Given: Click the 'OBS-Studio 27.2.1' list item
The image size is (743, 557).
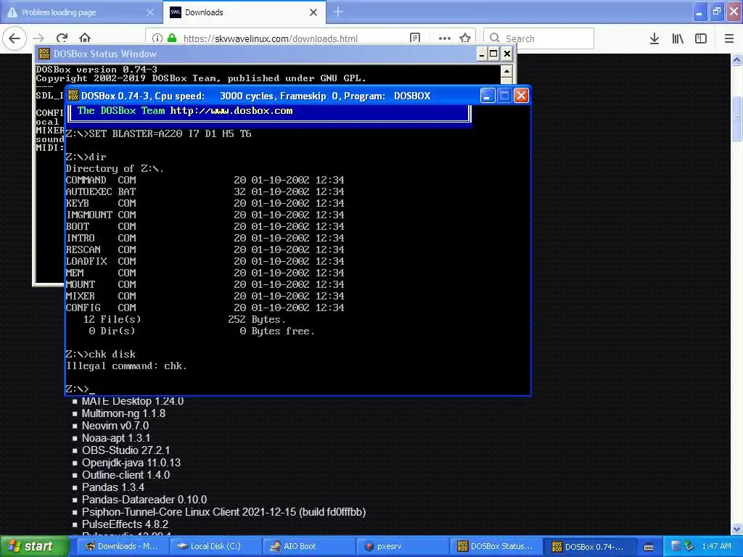Looking at the screenshot, I should (126, 450).
